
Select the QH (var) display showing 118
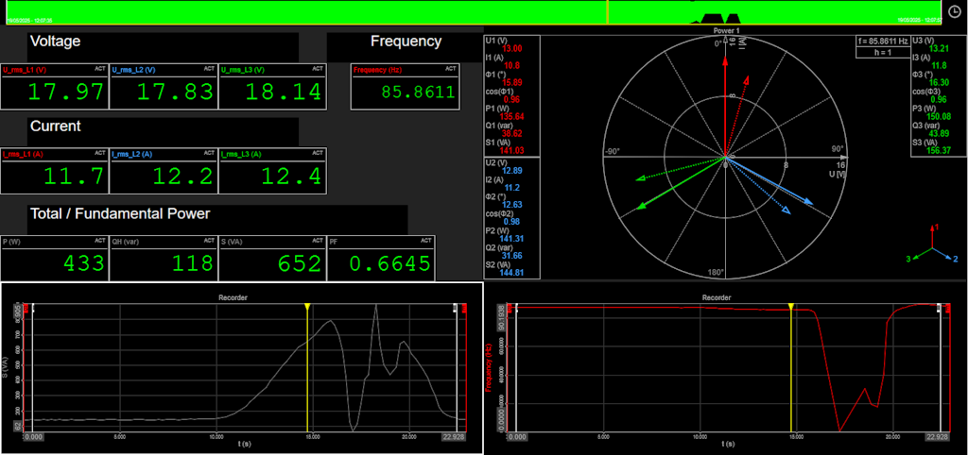[x=164, y=258]
